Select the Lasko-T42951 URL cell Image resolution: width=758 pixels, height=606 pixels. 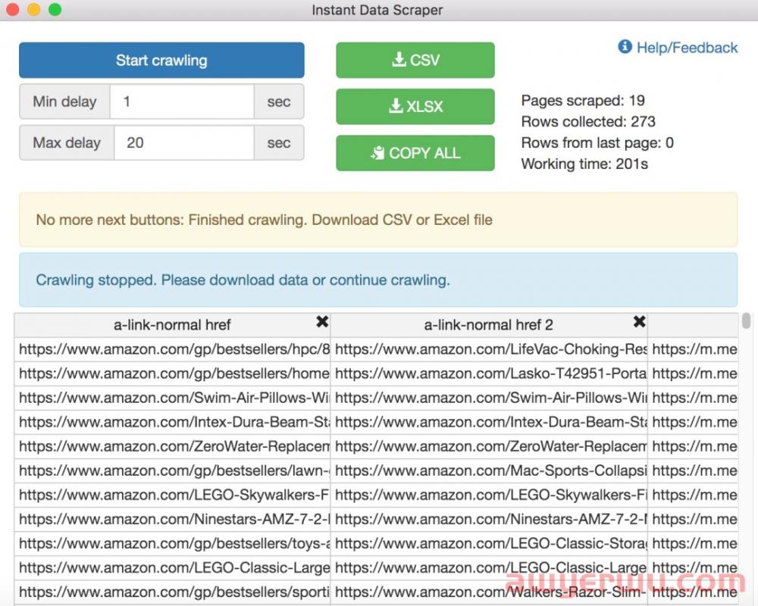click(489, 373)
